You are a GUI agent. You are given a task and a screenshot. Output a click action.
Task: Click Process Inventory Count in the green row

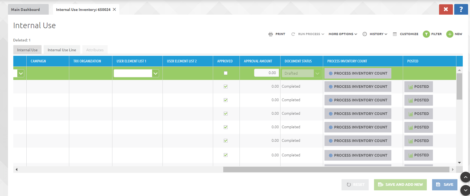point(358,73)
